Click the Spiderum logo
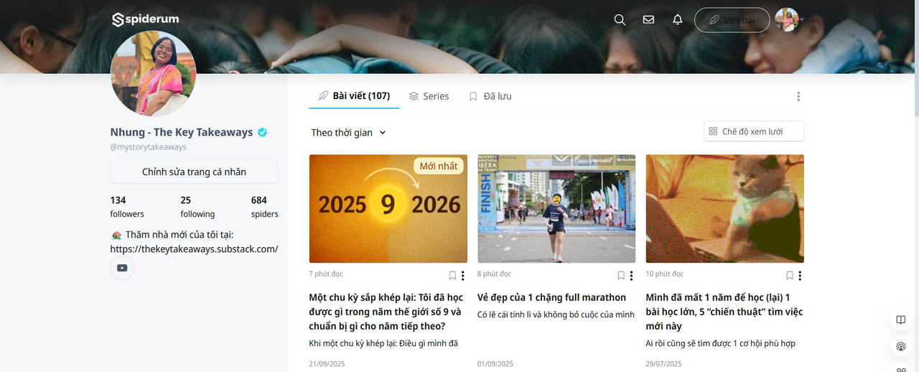The height and width of the screenshot is (372, 919). tap(146, 19)
